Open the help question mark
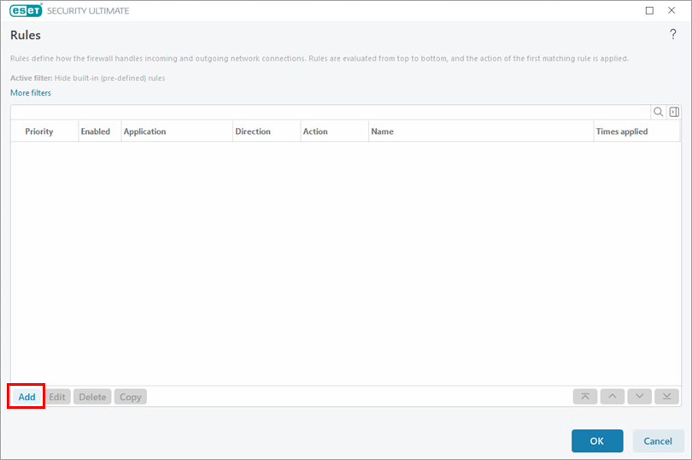 [x=672, y=34]
